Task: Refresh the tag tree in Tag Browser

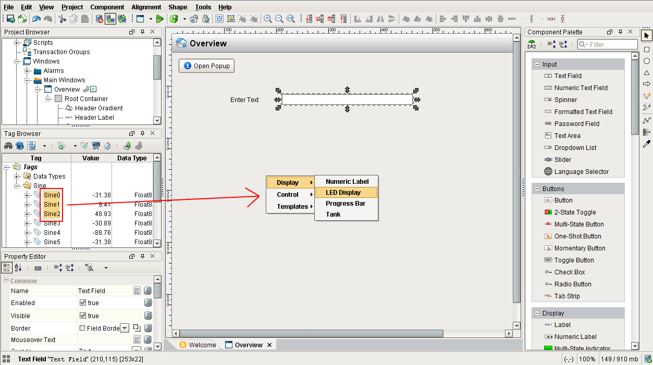Action: tap(19, 146)
